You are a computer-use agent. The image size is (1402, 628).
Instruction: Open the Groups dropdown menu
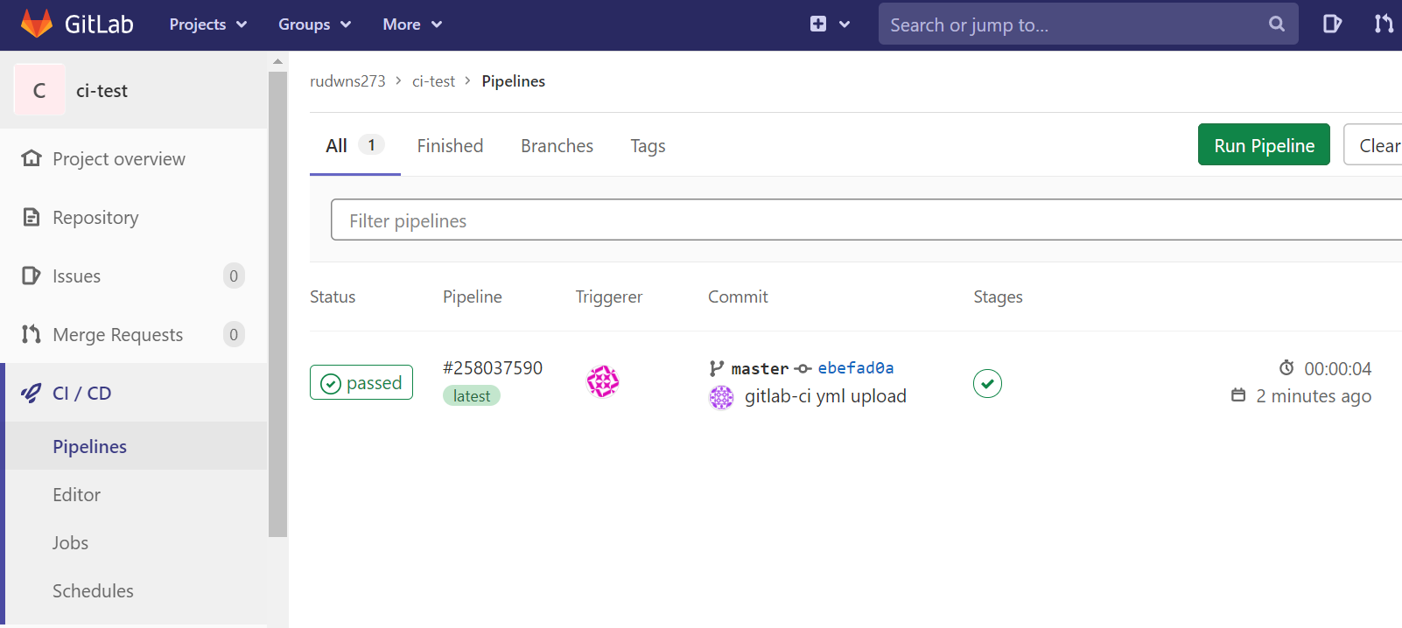coord(314,24)
